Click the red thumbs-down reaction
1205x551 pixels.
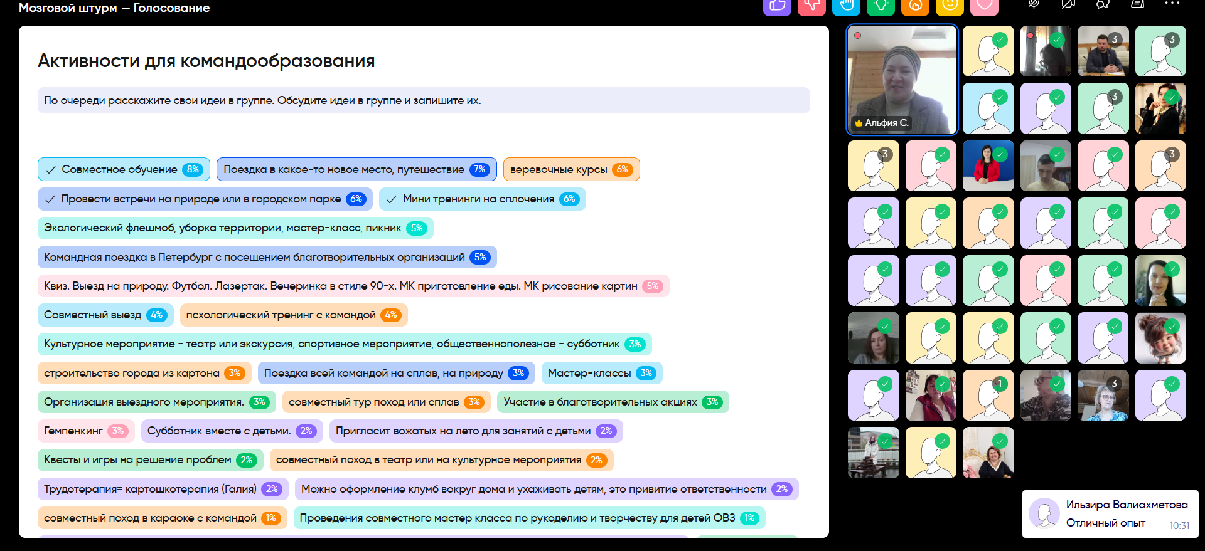tap(811, 6)
